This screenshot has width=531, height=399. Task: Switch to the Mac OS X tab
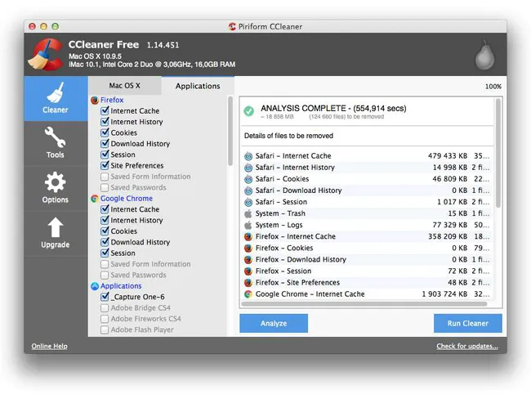[x=124, y=86]
